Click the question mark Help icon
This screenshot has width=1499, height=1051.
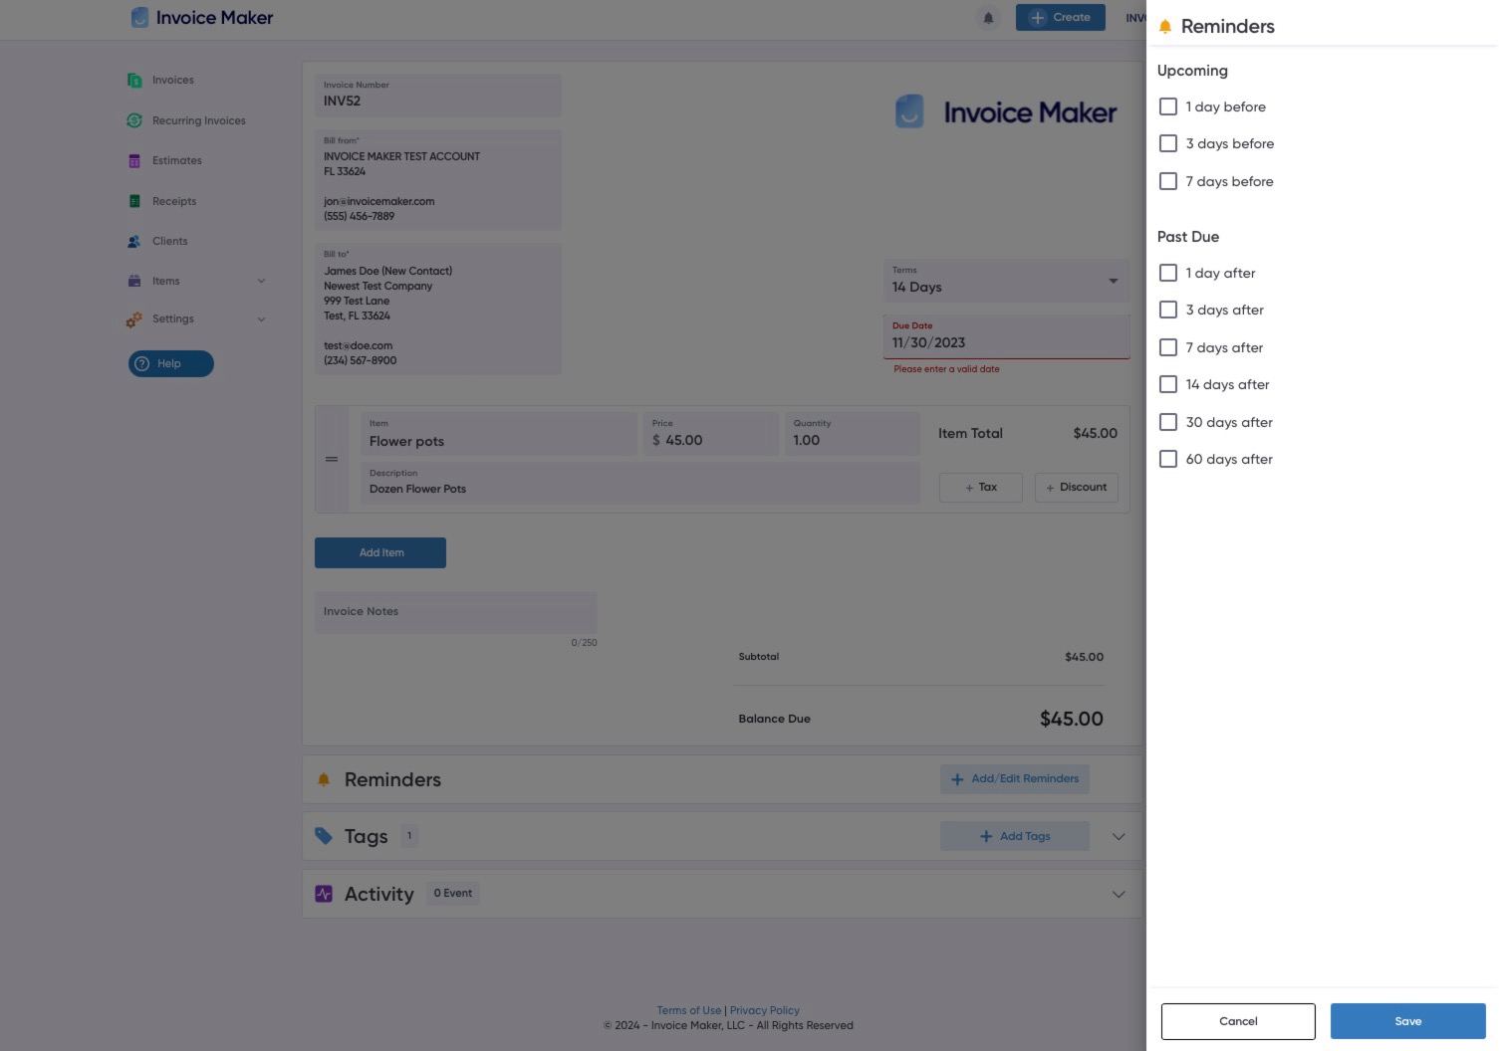click(x=142, y=363)
